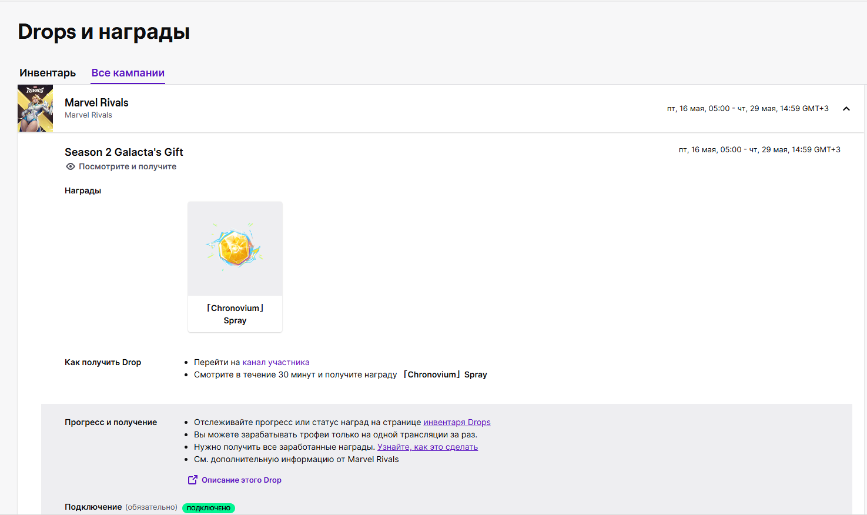Screen dimensions: 867x515
Task: Collapse the Marvel Rivals campaign chevron
Action: coord(846,109)
